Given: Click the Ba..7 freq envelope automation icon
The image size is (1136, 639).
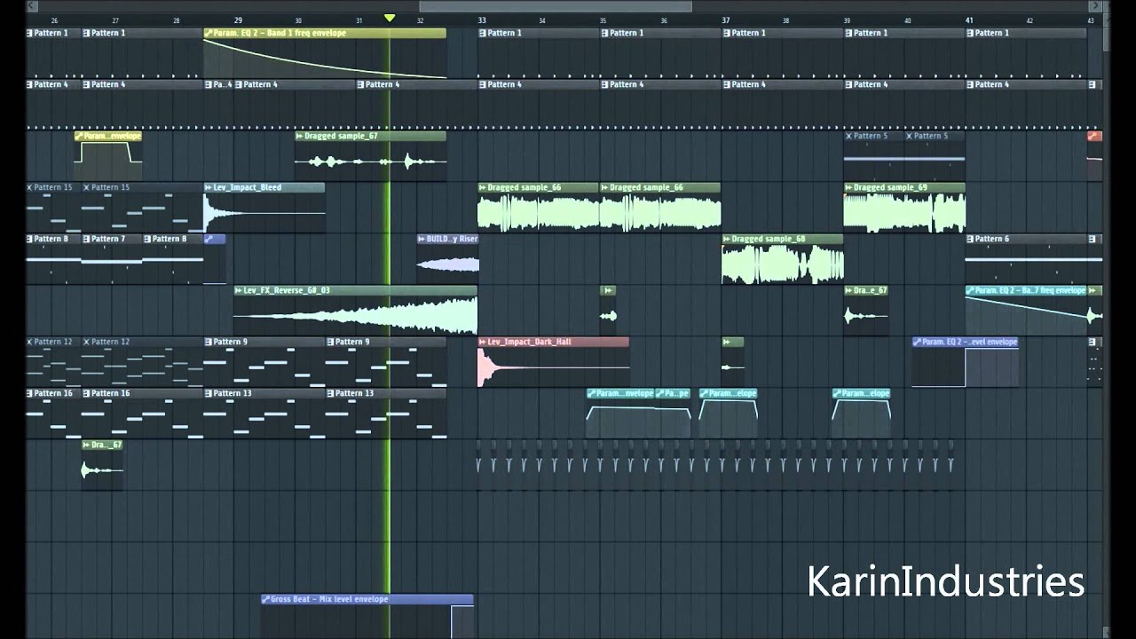Looking at the screenshot, I should click(x=970, y=291).
